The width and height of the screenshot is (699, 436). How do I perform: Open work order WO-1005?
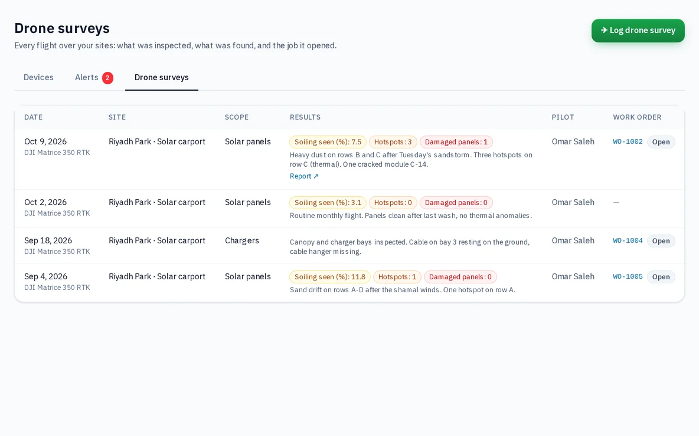point(628,276)
